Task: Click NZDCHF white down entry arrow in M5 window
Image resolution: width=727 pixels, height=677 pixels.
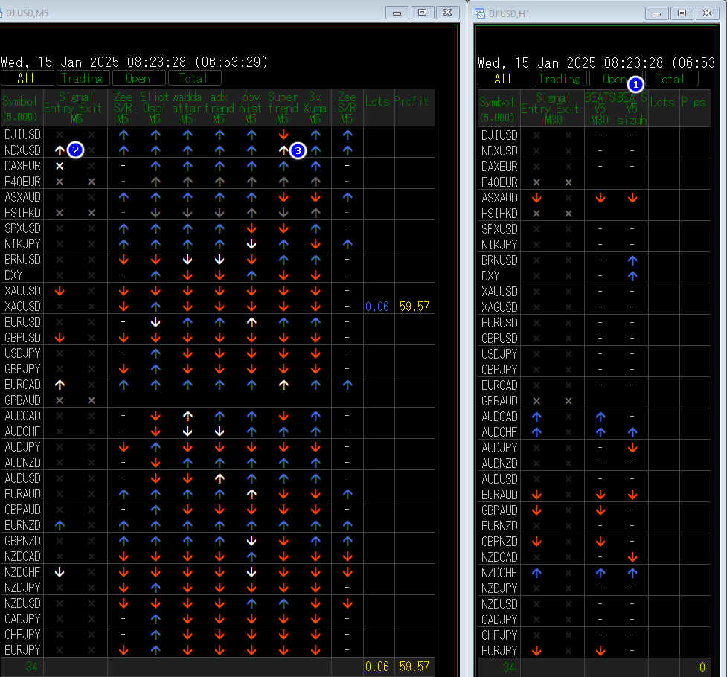Action: pyautogui.click(x=60, y=572)
